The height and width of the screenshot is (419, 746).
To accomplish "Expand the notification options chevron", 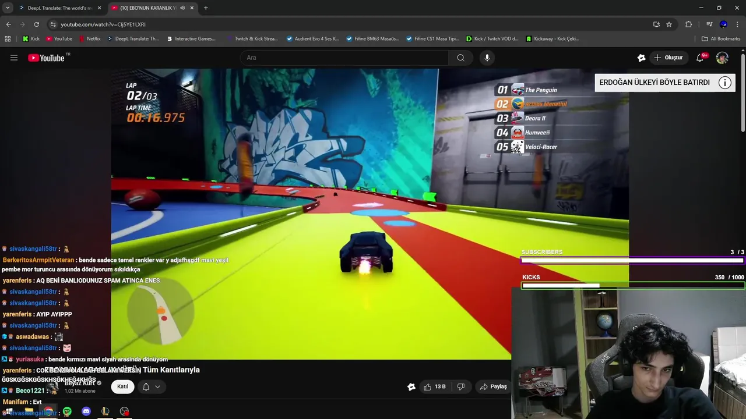I will pyautogui.click(x=157, y=386).
